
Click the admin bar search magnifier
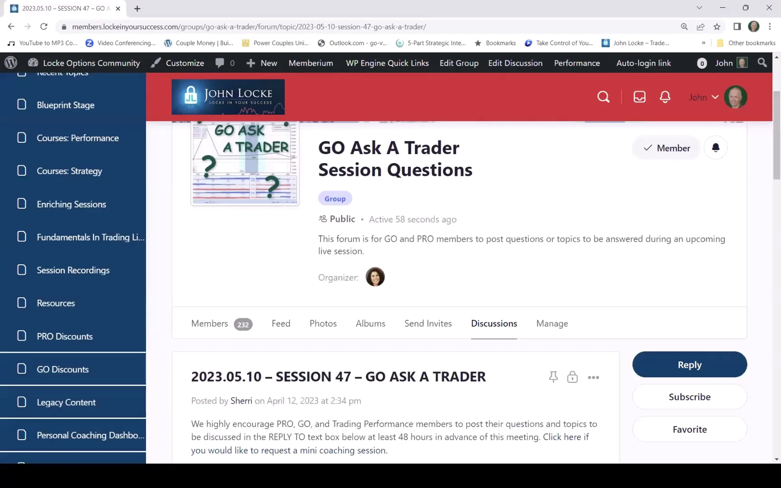tap(762, 63)
